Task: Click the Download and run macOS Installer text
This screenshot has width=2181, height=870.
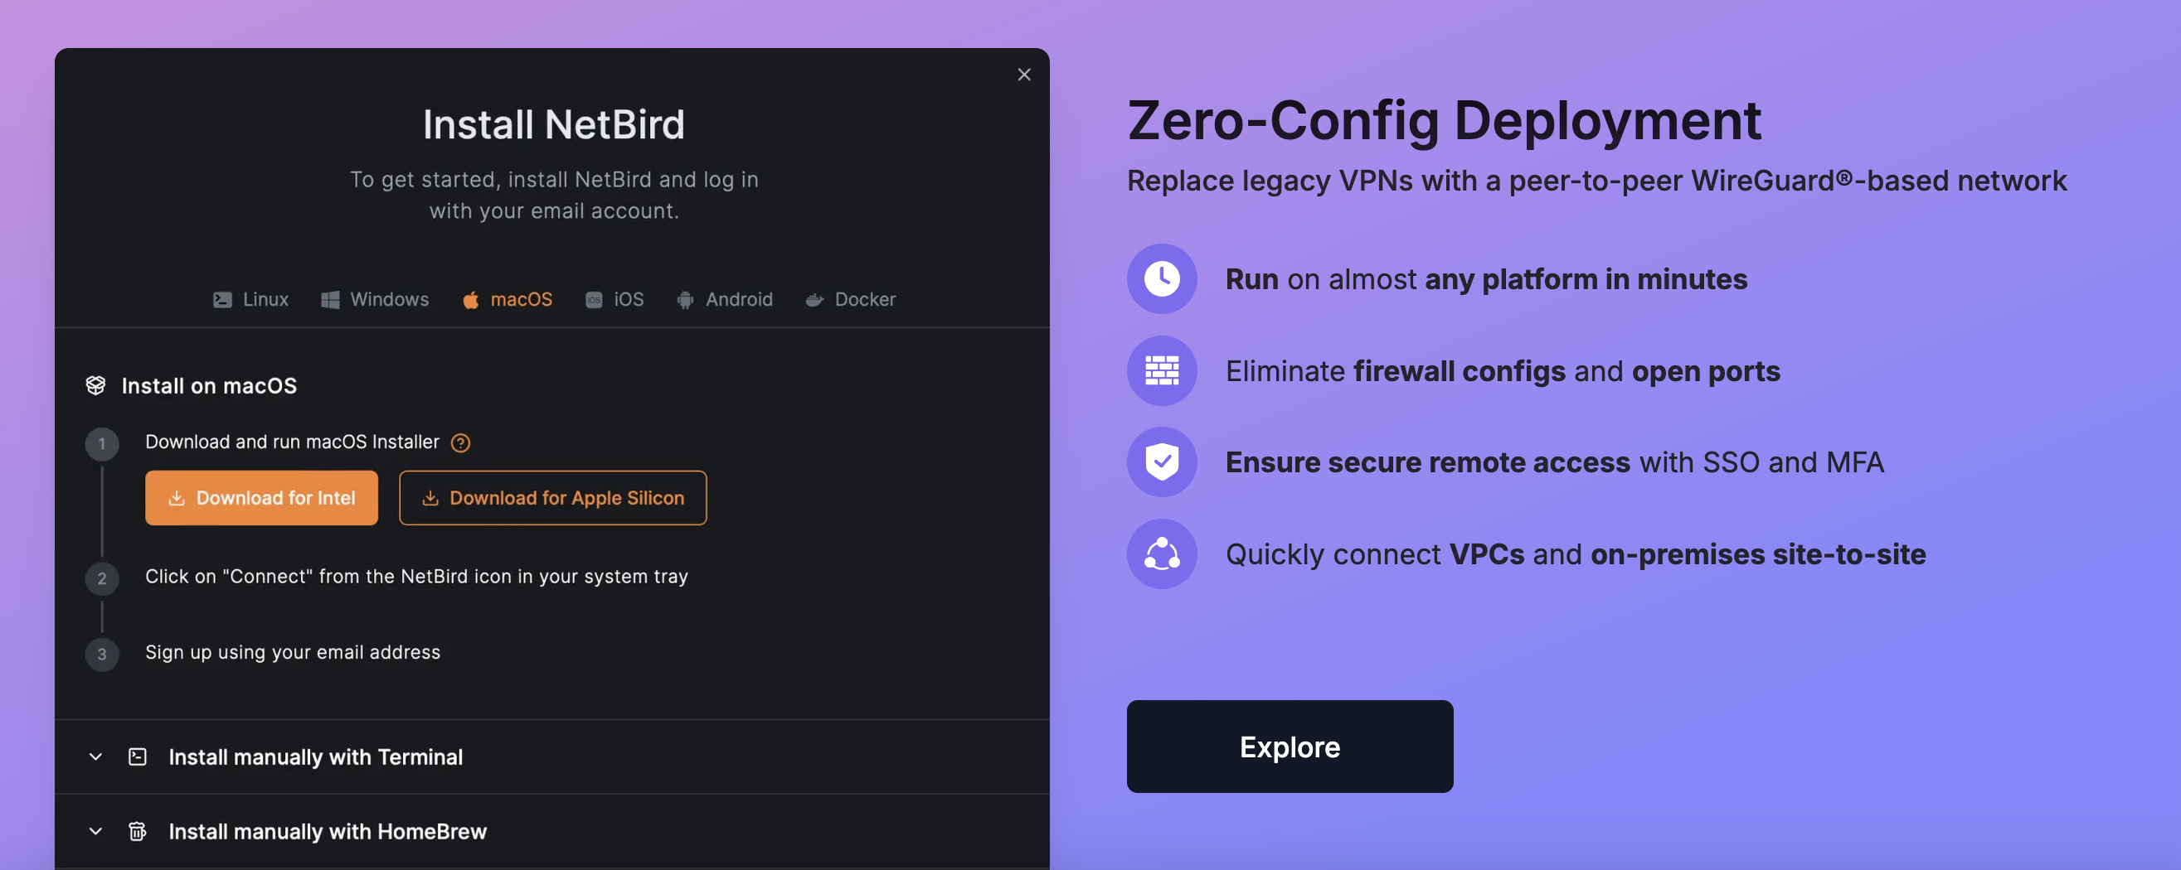Action: [292, 442]
